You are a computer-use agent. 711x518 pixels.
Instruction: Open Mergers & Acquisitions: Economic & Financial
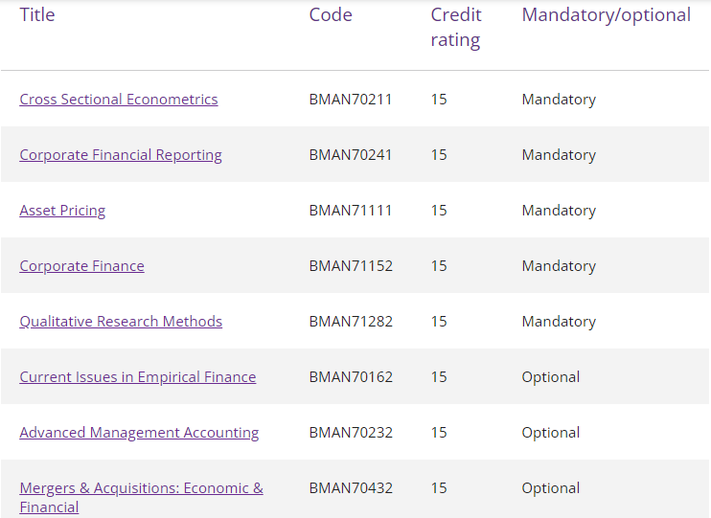tap(141, 488)
